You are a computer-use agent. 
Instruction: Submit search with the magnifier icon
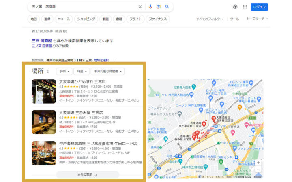pos(167,7)
